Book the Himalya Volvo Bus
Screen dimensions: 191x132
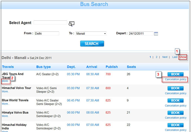click(175, 113)
